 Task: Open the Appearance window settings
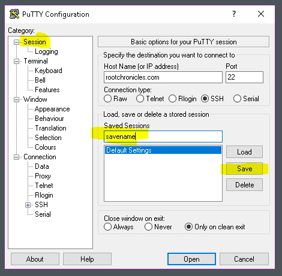pos(52,109)
